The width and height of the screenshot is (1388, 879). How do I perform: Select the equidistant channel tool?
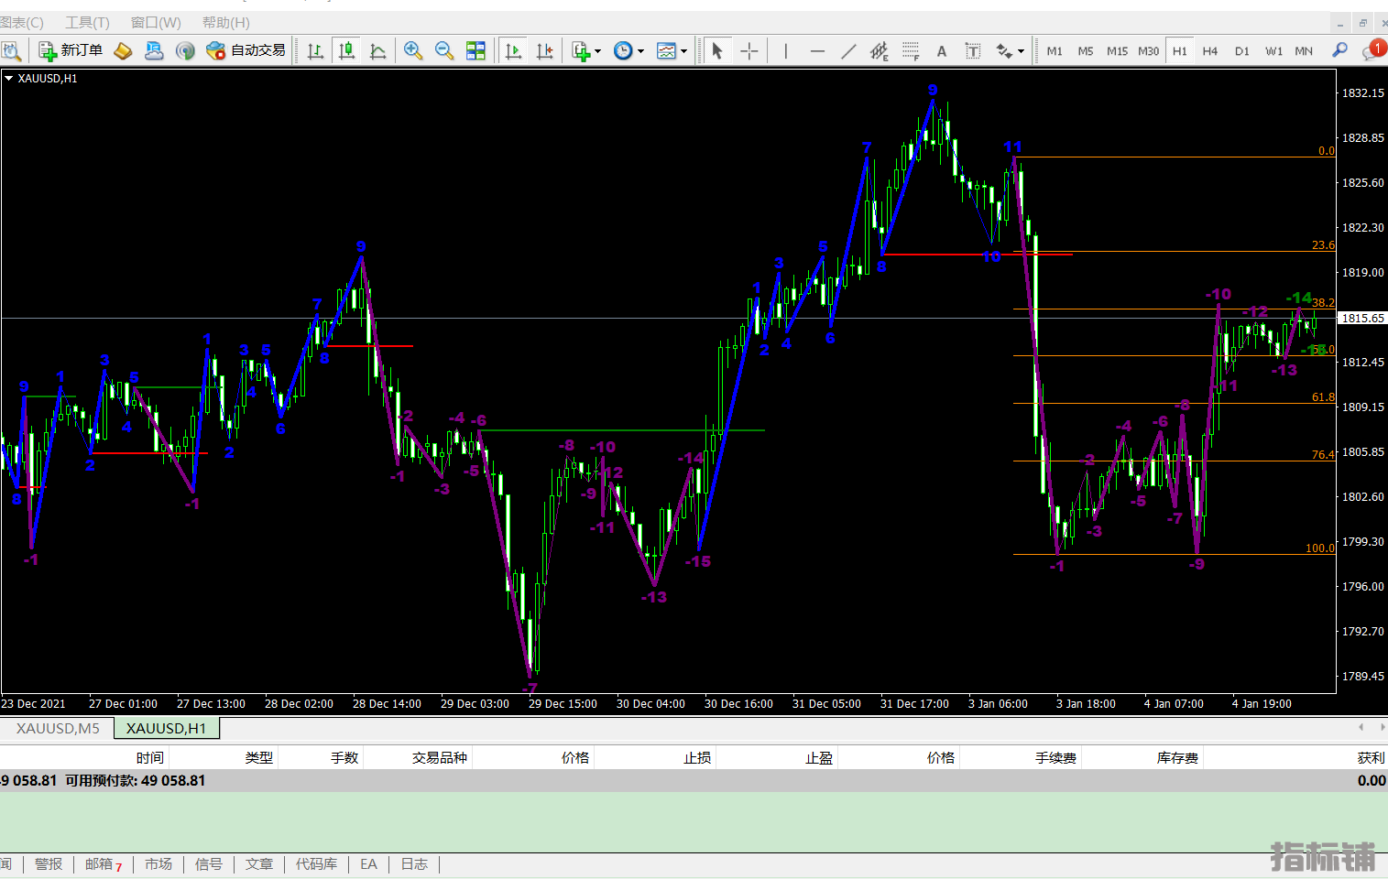(x=880, y=50)
